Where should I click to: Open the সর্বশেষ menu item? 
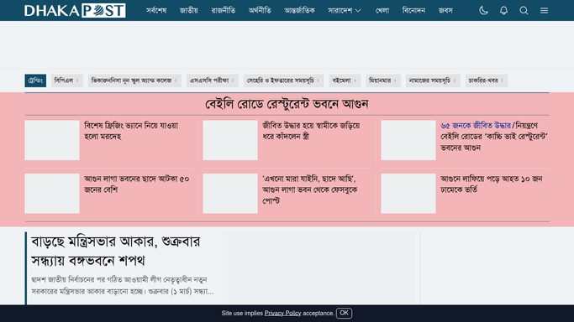tap(156, 11)
